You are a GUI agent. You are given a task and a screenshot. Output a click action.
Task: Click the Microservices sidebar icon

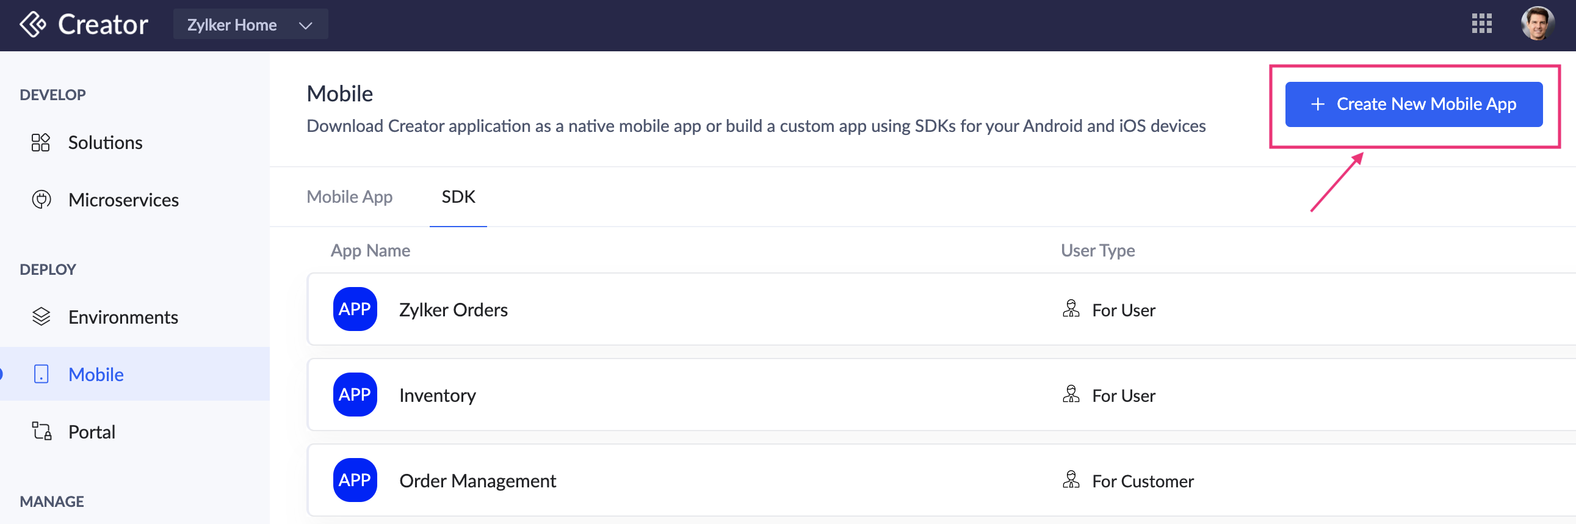click(41, 200)
